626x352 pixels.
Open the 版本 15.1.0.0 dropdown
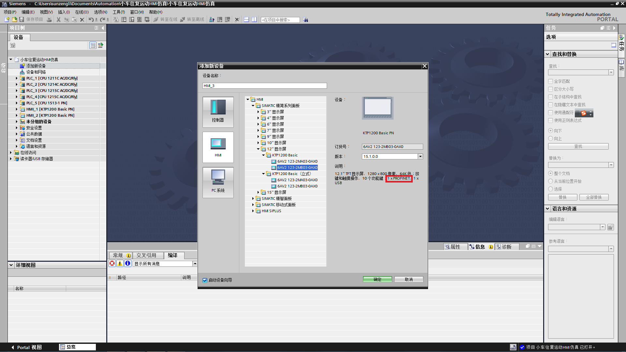click(420, 156)
